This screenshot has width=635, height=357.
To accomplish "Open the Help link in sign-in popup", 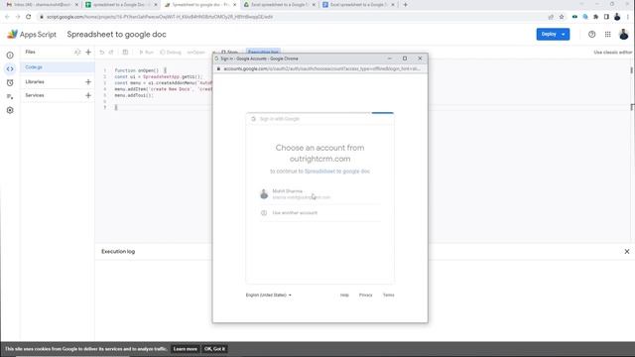I will [x=344, y=296].
